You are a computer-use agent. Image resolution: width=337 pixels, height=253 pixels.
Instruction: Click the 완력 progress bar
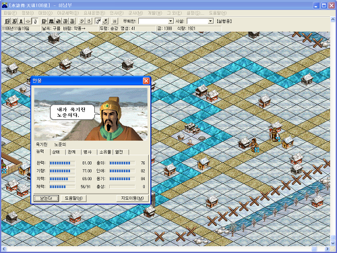(63, 163)
